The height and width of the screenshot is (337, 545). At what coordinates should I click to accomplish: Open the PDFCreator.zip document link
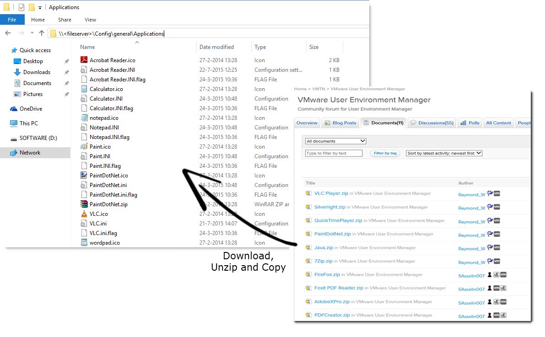[332, 315]
